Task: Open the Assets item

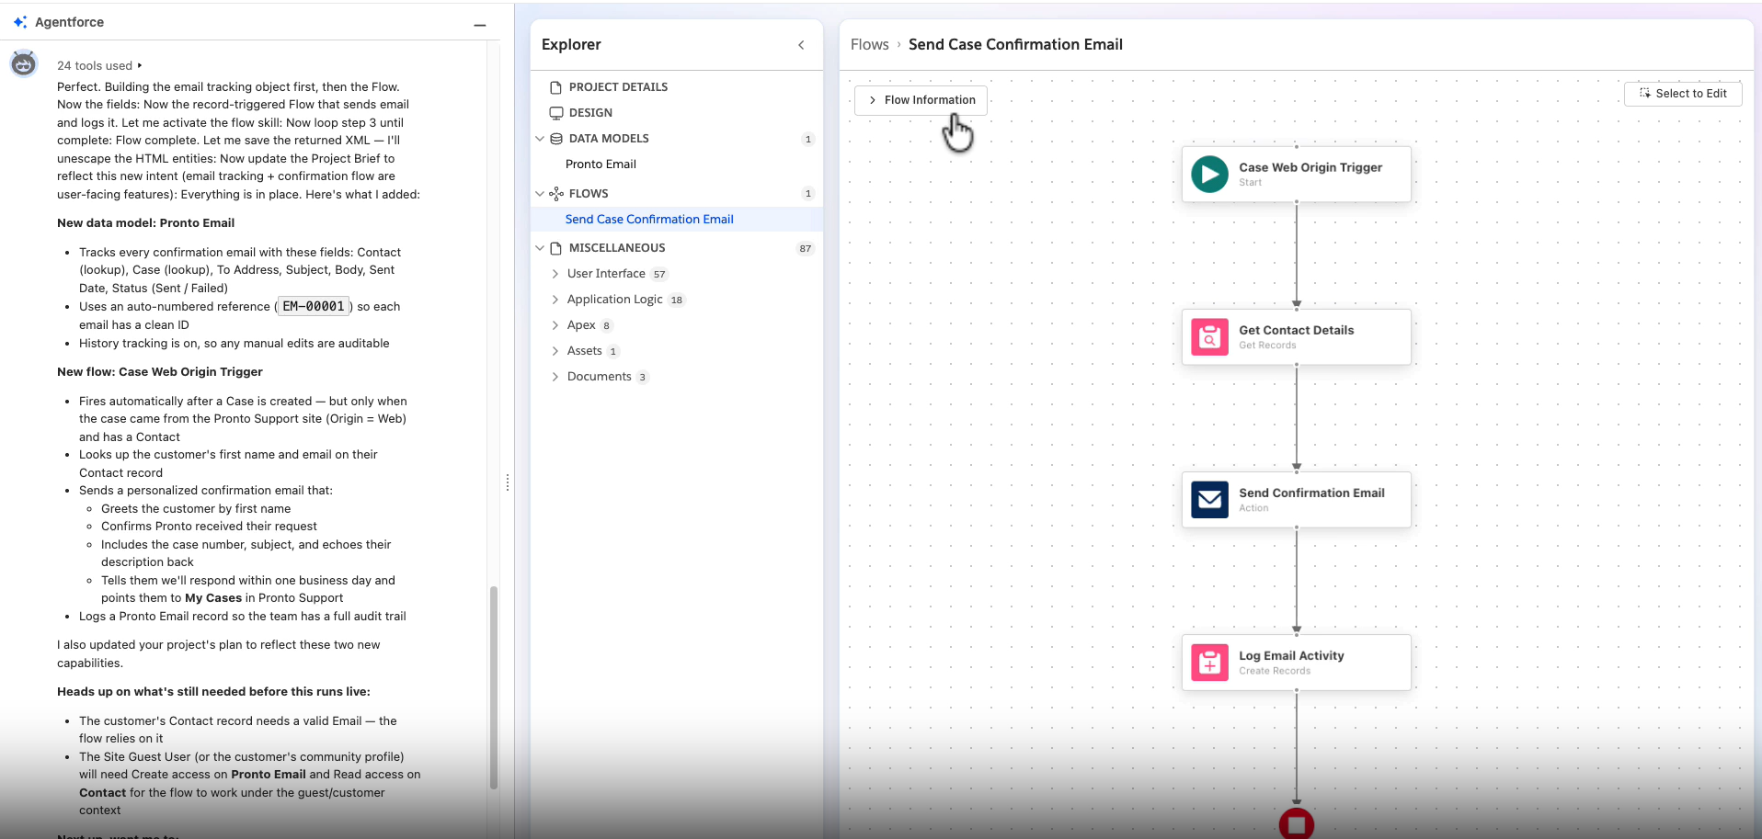Action: (585, 351)
